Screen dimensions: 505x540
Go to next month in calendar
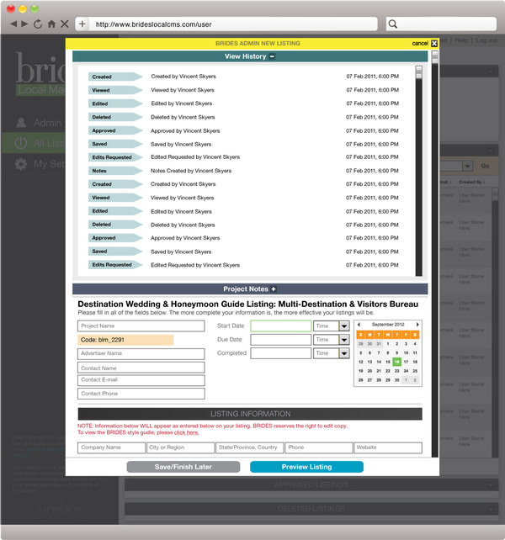point(417,325)
